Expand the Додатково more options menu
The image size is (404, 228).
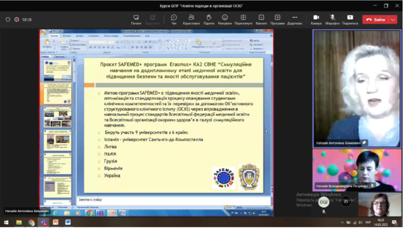pos(294,19)
